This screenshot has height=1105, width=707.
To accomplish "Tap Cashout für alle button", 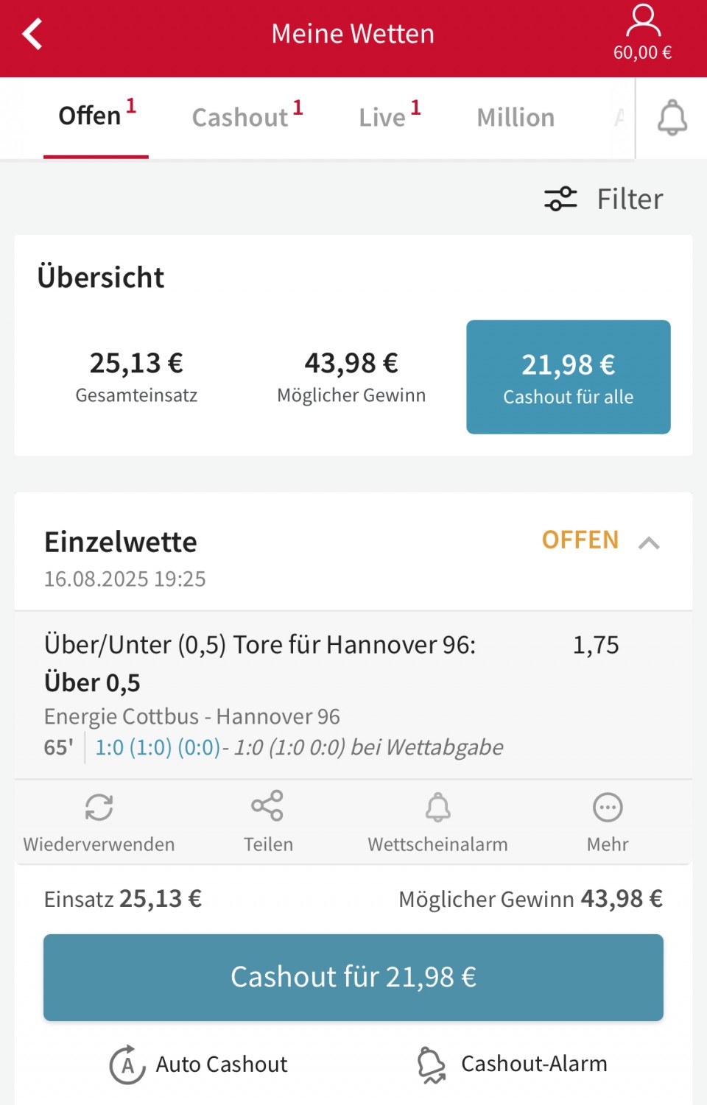I will pos(569,377).
